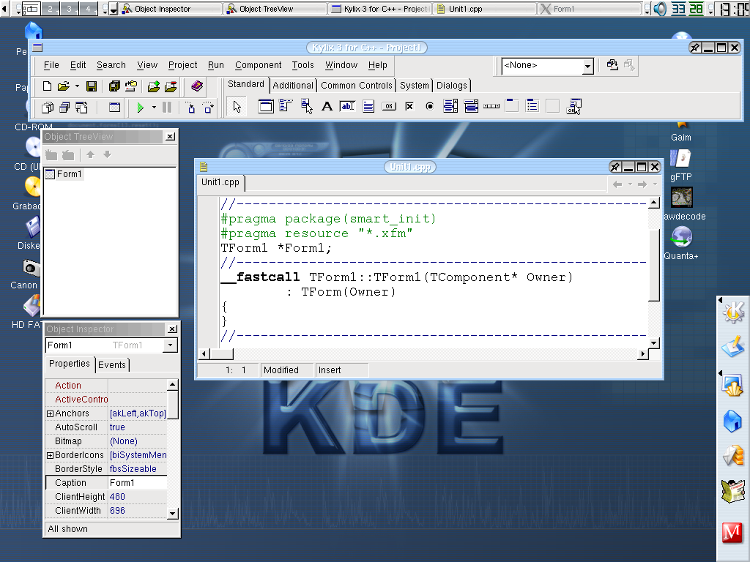This screenshot has height=562, width=750.
Task: Switch to the Dialogs palette tab
Action: (451, 86)
